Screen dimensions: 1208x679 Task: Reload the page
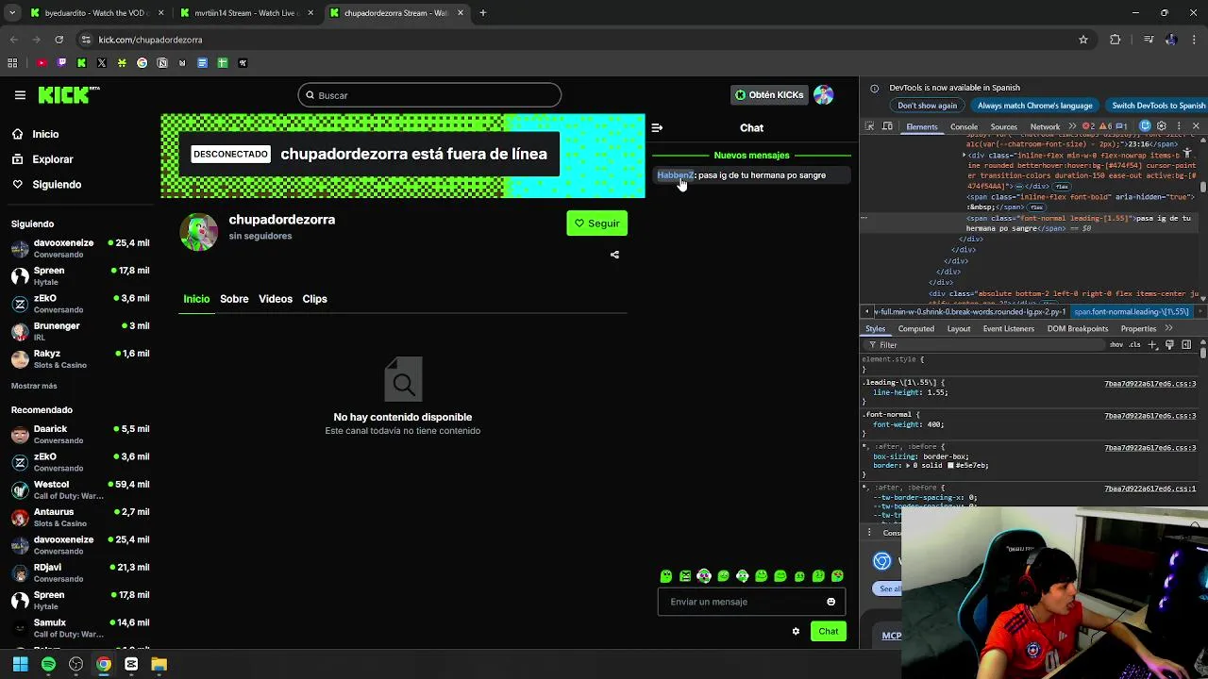click(59, 40)
